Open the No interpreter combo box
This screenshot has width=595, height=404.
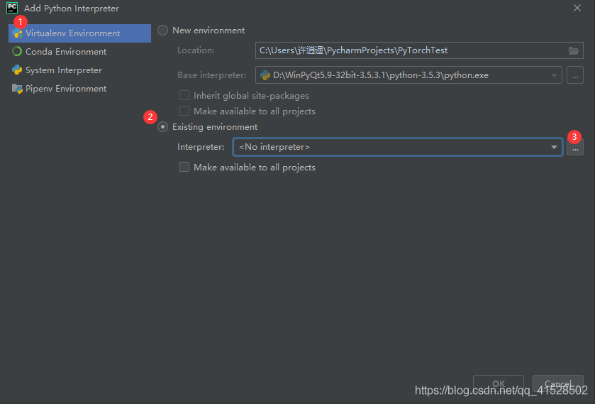tap(390, 147)
